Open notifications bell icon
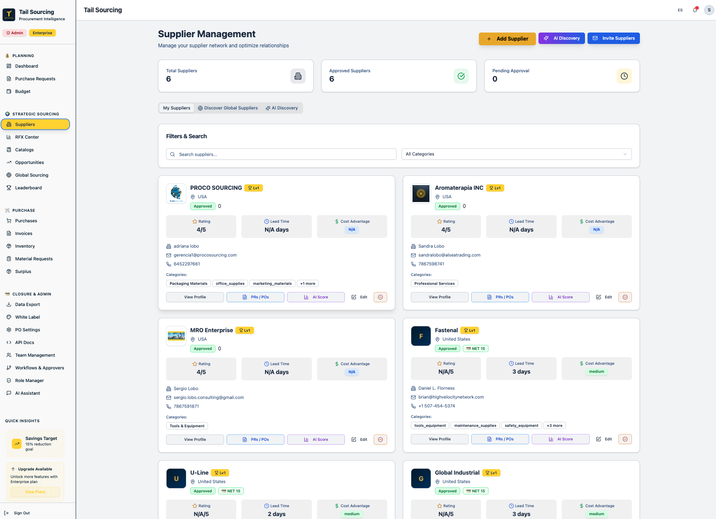Viewport: 716px width, 519px height. click(x=695, y=10)
